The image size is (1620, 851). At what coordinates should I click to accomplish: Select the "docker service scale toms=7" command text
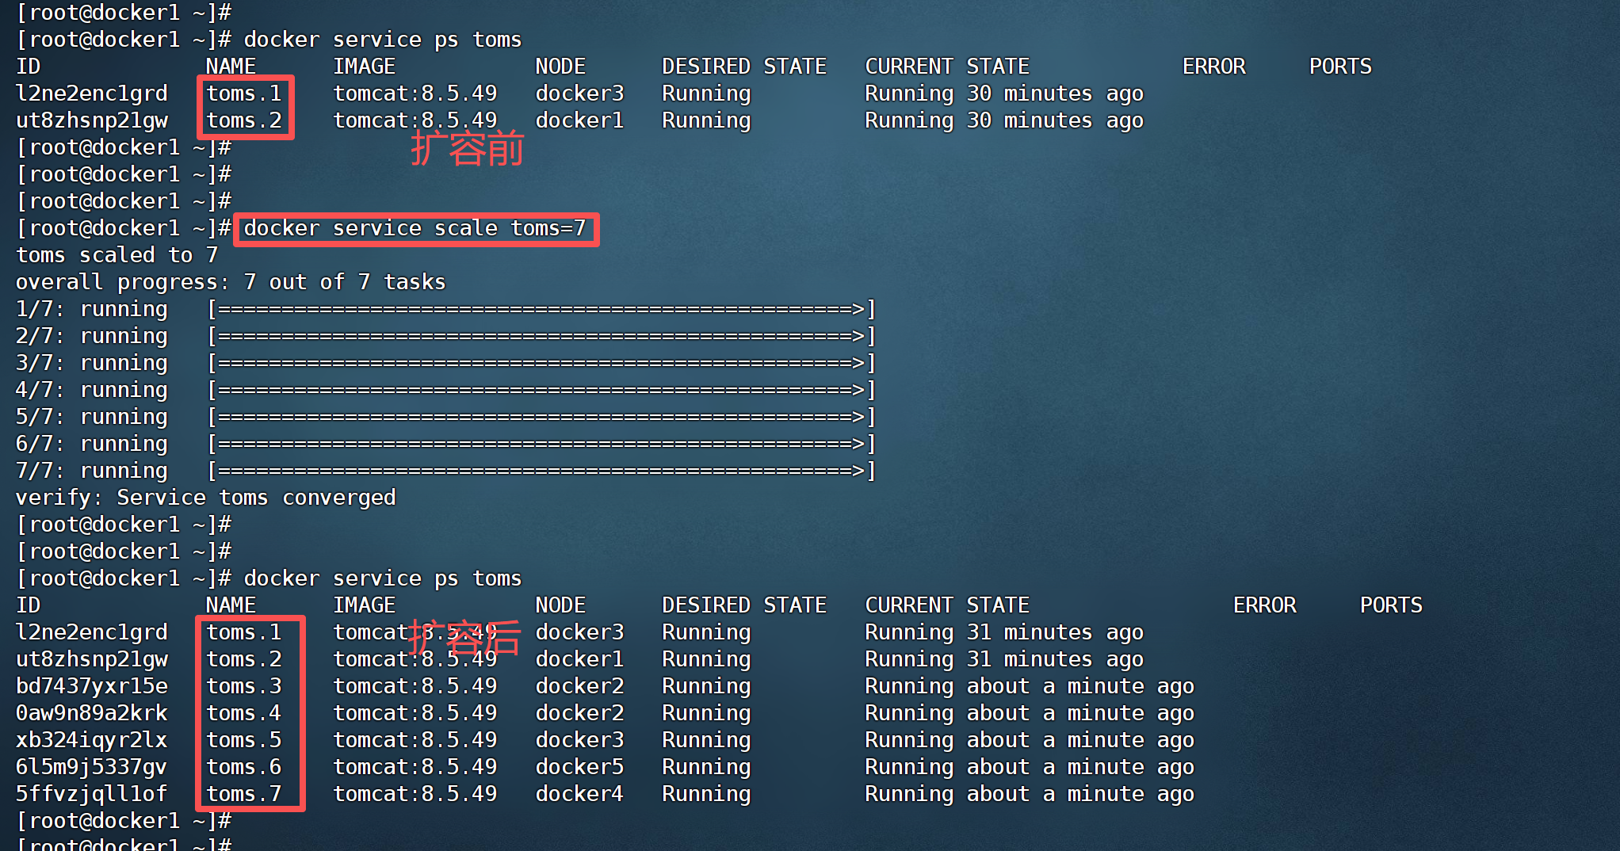(x=415, y=228)
